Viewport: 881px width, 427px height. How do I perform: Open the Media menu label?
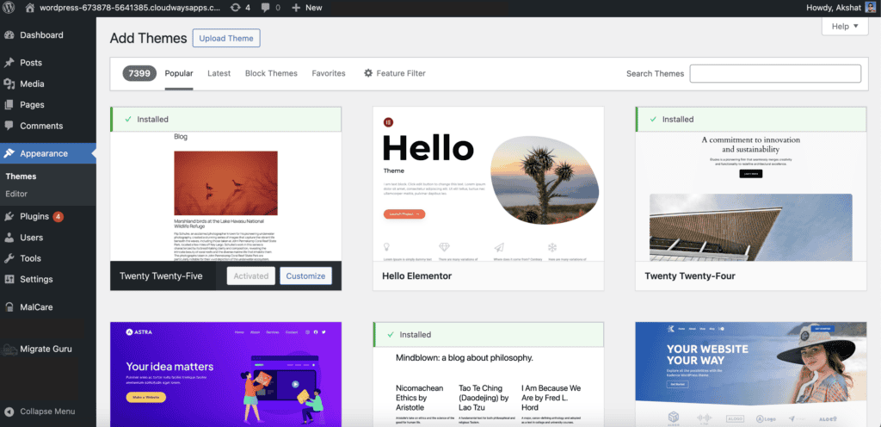pos(32,84)
